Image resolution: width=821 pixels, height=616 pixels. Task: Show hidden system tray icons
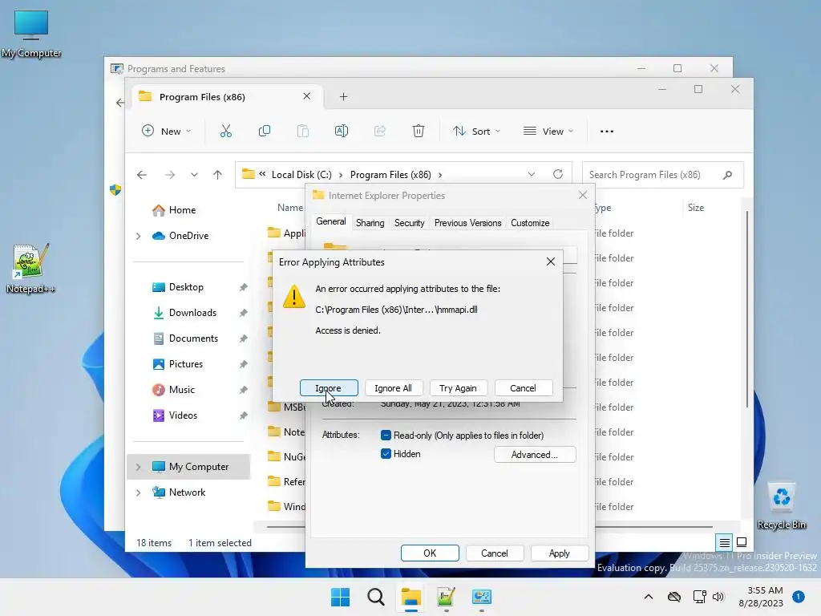tap(648, 597)
